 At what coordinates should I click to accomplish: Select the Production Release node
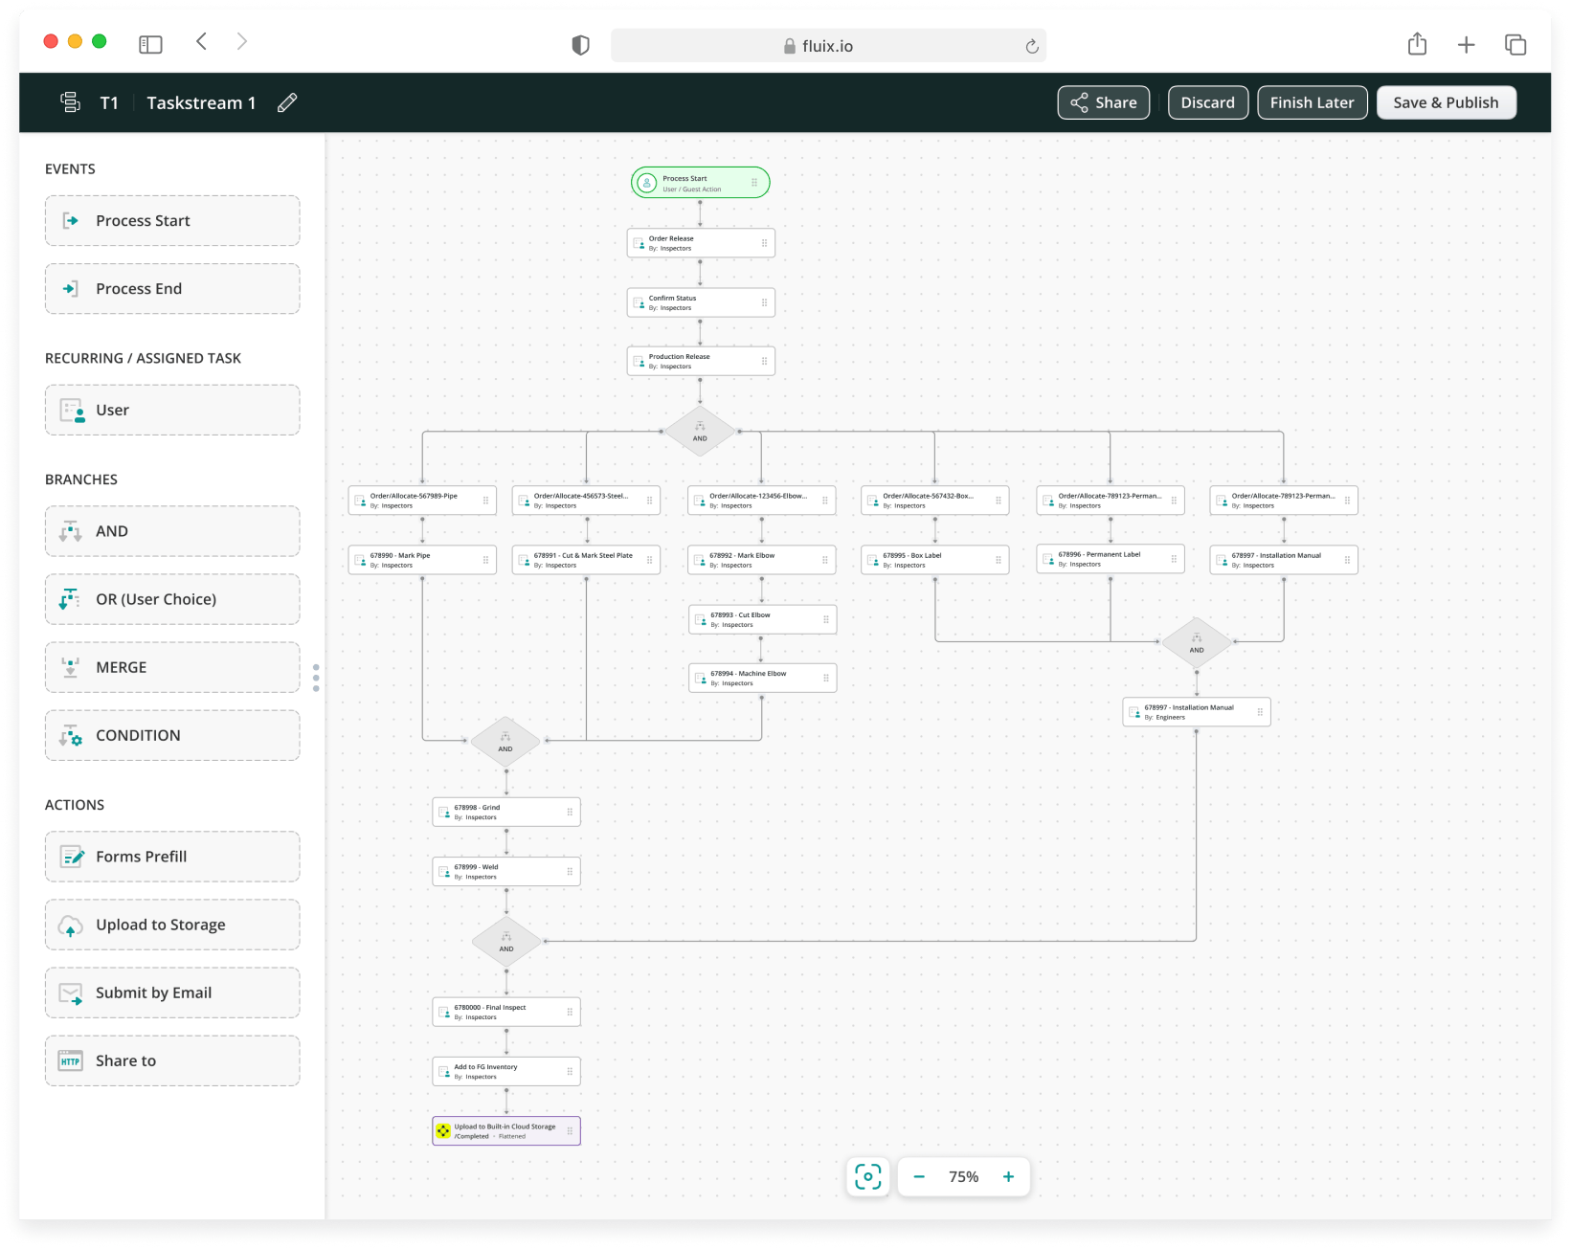pos(701,361)
